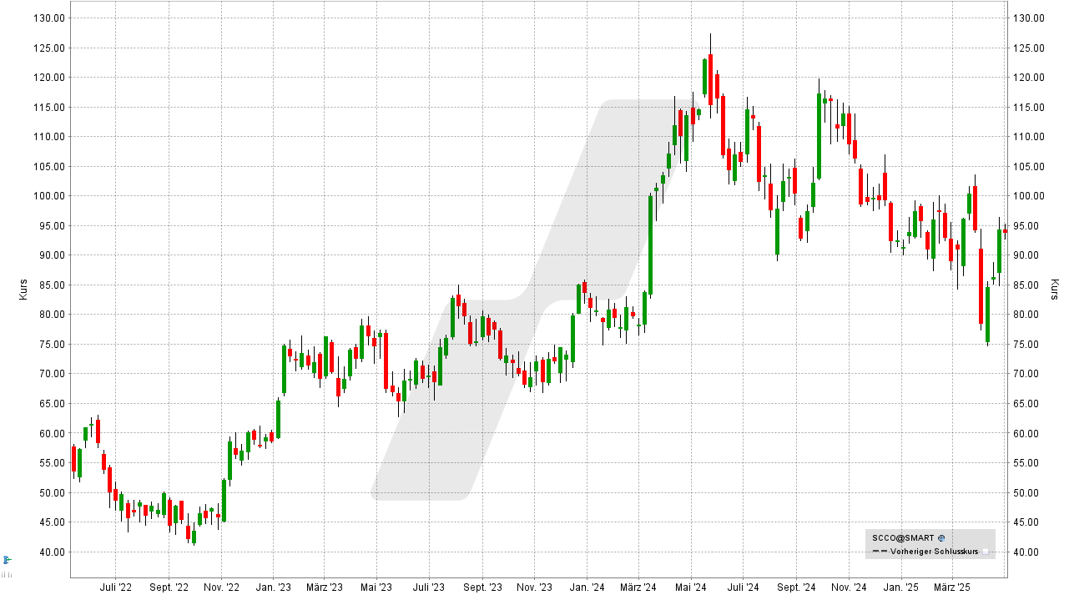Toggle the Vorheriger Schlusskurs checkbox in legend
Image resolution: width=1069 pixels, height=600 pixels.
(986, 552)
